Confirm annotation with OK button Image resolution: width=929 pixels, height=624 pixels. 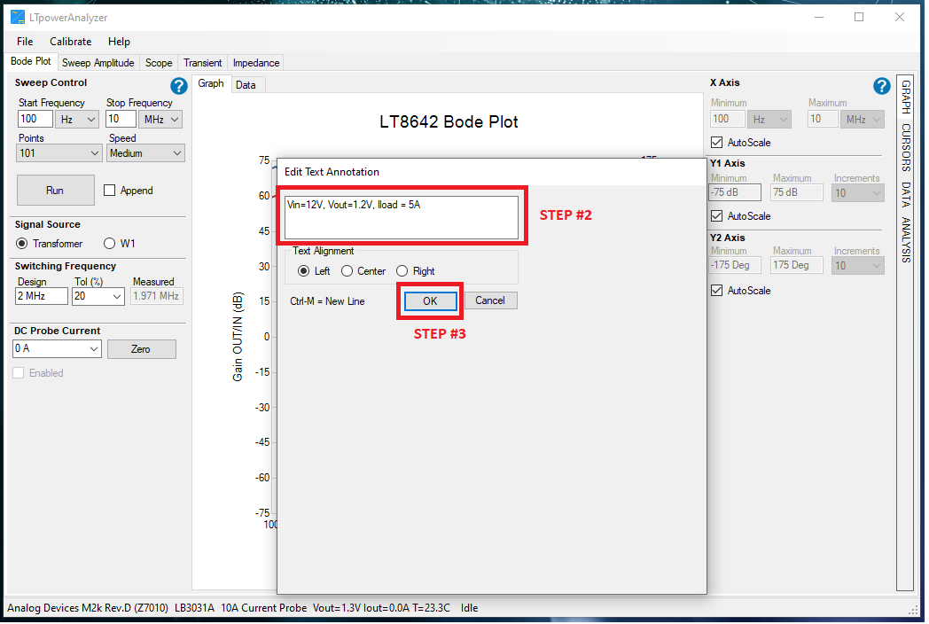point(430,301)
